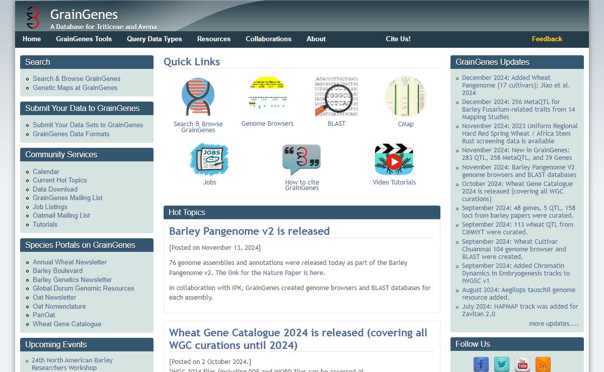
Task: Open the Genome Browsers icon
Action: (x=267, y=96)
